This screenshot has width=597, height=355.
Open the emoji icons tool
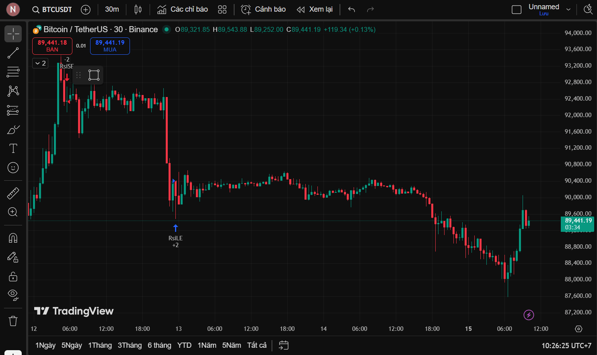pos(13,167)
